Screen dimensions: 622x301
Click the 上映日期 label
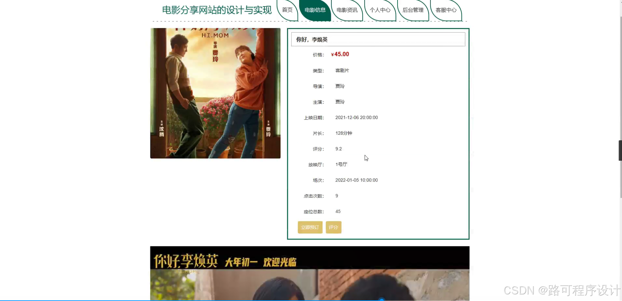click(x=314, y=118)
